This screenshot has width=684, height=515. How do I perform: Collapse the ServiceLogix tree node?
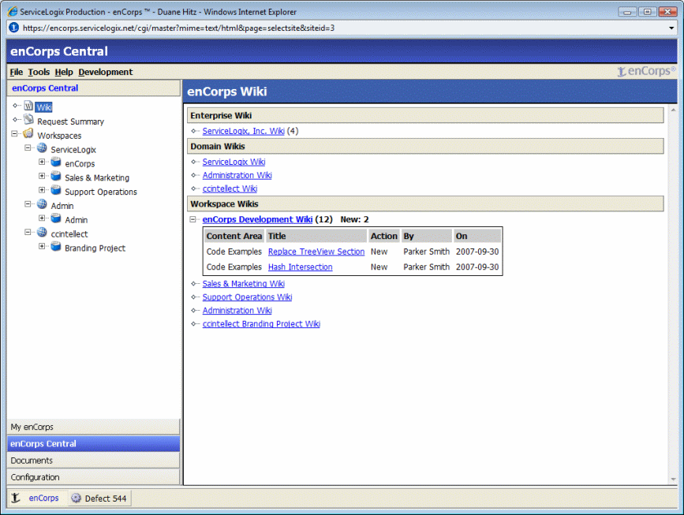point(28,147)
